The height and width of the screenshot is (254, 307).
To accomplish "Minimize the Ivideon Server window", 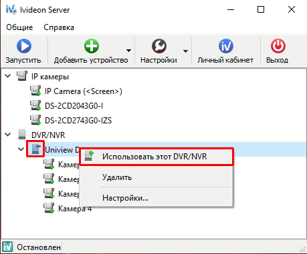I will pos(231,9).
